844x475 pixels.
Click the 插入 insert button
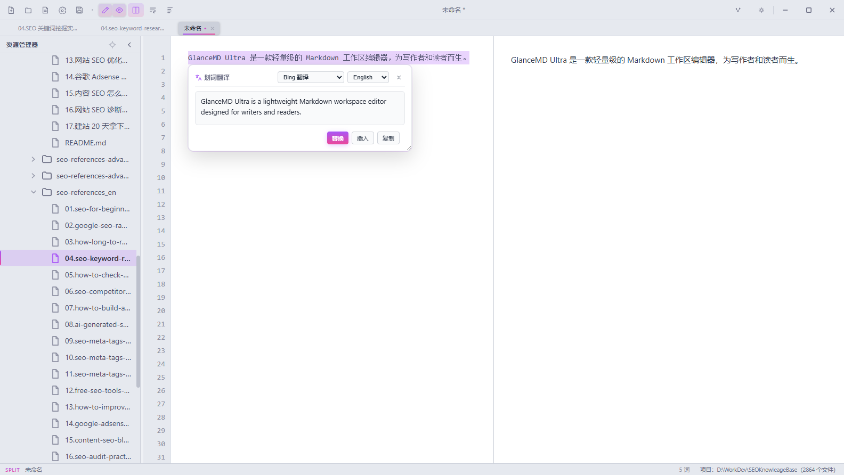363,138
